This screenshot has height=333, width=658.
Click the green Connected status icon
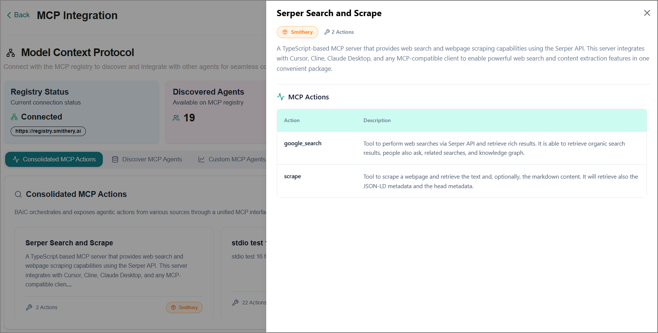(x=14, y=117)
